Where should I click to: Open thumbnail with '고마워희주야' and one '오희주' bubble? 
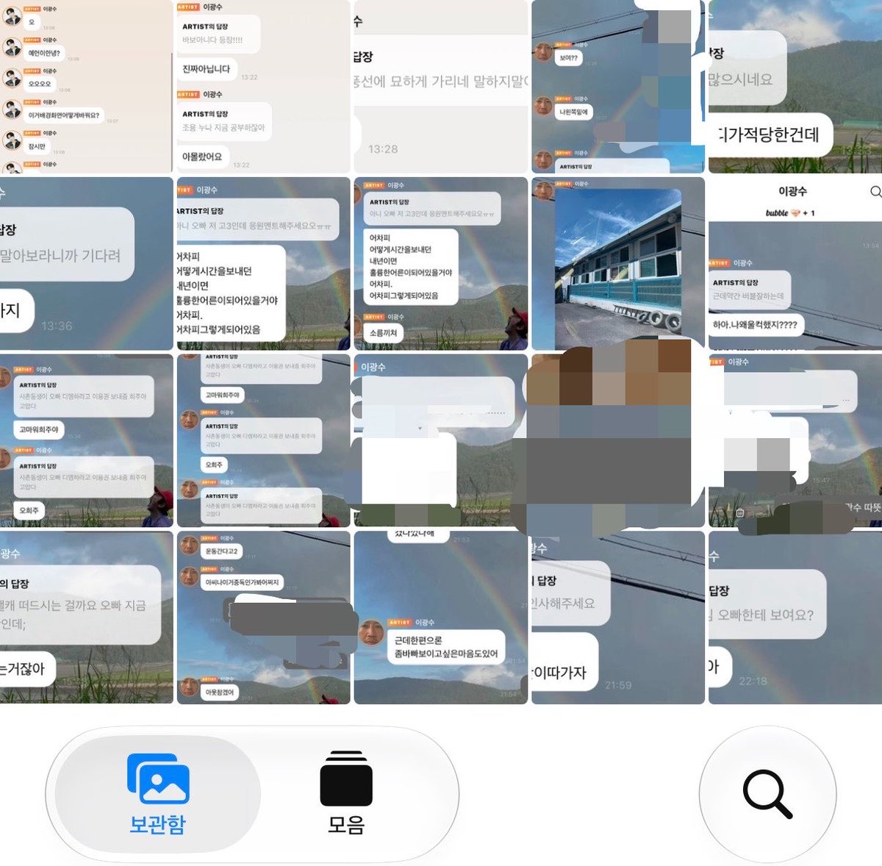[x=86, y=440]
